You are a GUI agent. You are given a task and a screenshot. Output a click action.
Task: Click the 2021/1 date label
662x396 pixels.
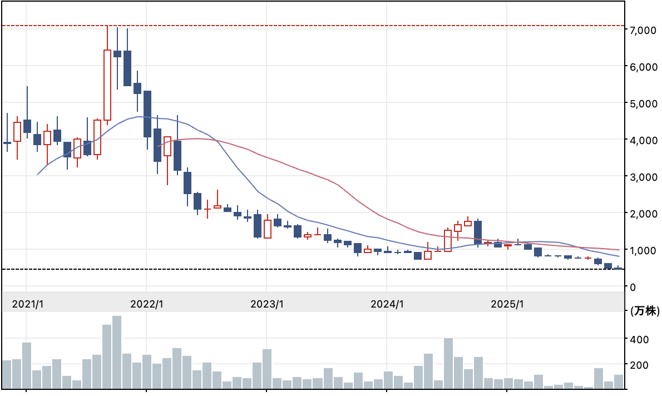coord(27,304)
